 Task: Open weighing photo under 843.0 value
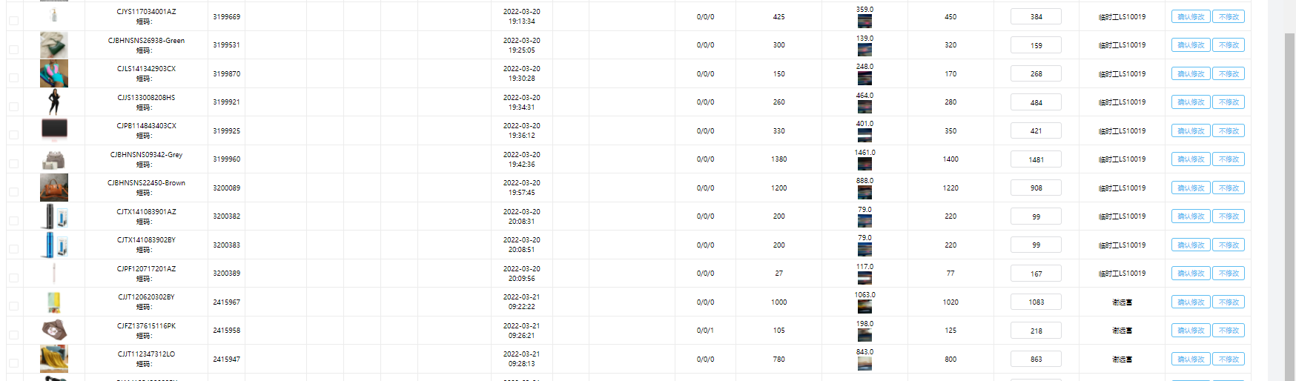point(864,363)
